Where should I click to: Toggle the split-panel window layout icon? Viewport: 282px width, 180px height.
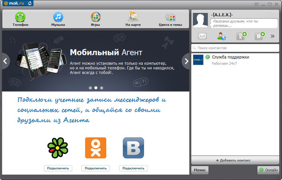point(257,4)
